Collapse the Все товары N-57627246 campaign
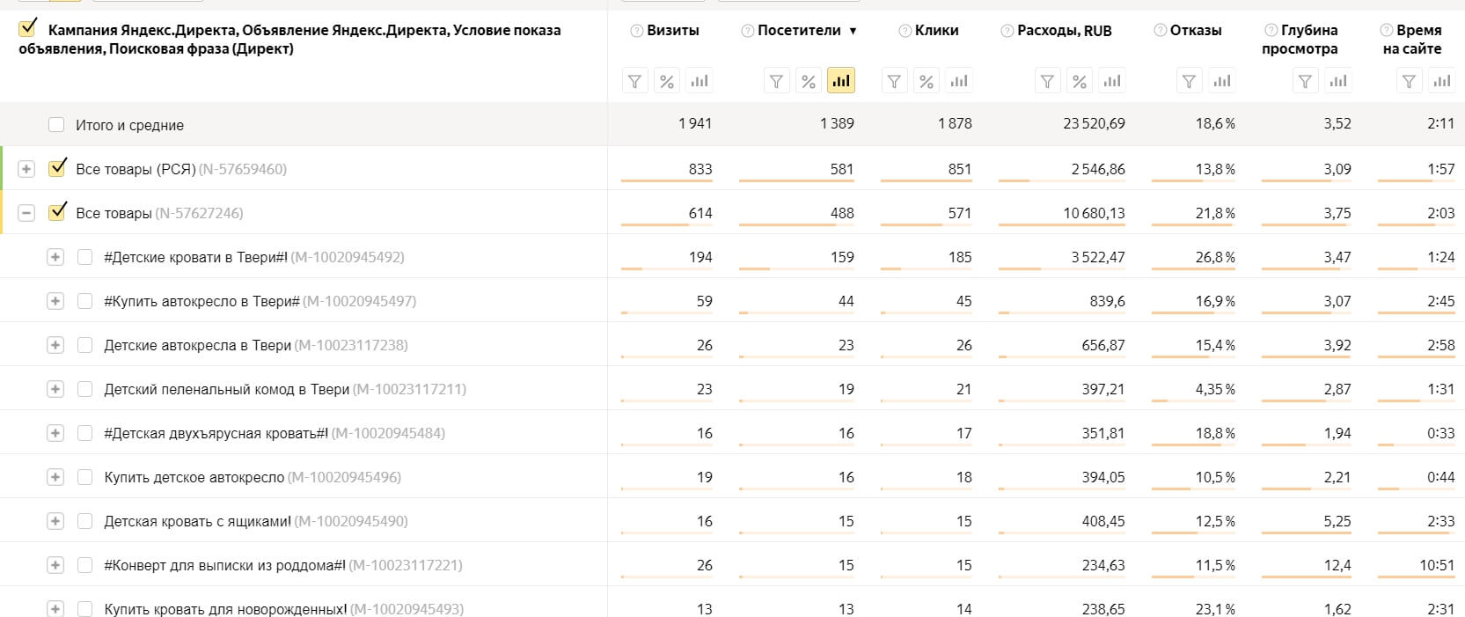 pyautogui.click(x=26, y=213)
